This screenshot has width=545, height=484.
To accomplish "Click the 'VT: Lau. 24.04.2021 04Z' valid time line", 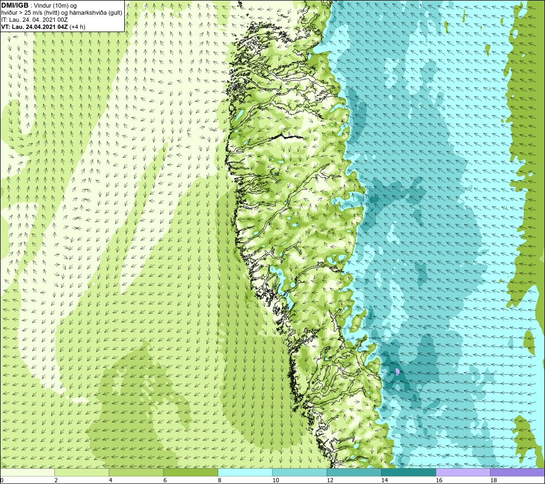I will [34, 27].
